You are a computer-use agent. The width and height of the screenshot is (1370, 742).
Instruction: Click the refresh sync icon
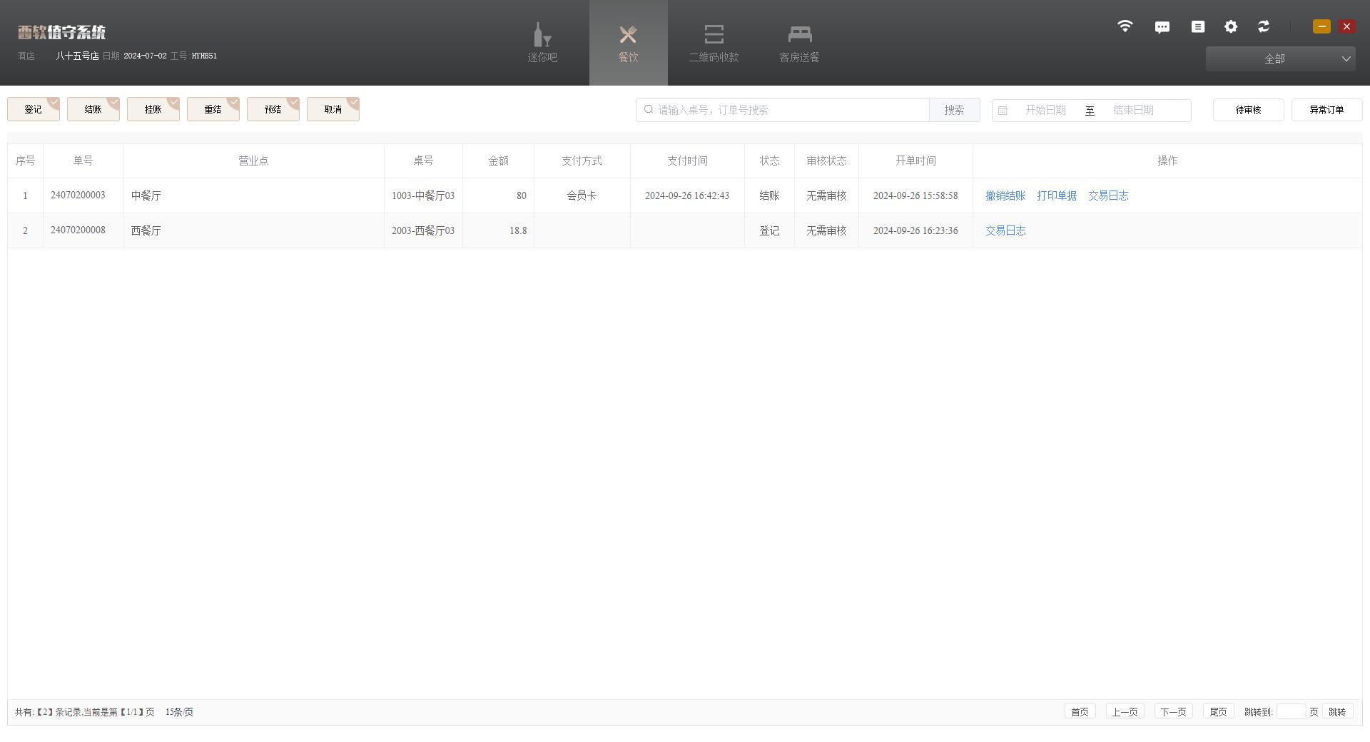click(x=1263, y=26)
